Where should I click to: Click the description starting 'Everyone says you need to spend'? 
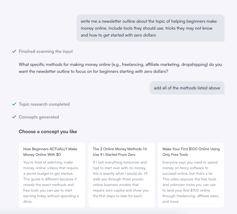pos(191,182)
